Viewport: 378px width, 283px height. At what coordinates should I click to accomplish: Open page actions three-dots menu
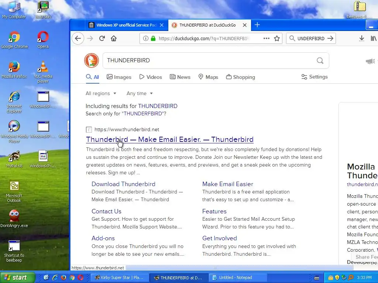(267, 38)
